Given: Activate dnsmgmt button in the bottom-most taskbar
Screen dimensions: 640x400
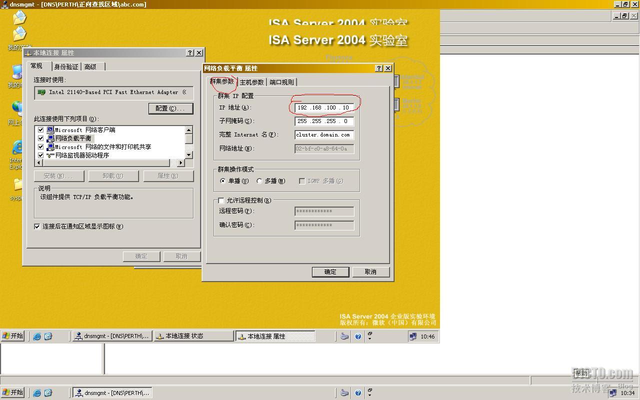Looking at the screenshot, I should tap(112, 393).
